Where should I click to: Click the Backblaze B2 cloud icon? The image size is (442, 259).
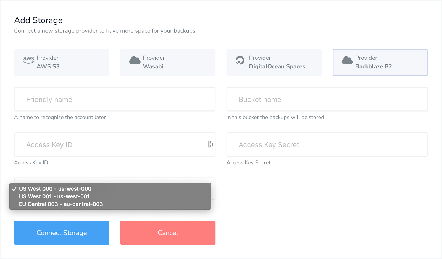tap(347, 60)
